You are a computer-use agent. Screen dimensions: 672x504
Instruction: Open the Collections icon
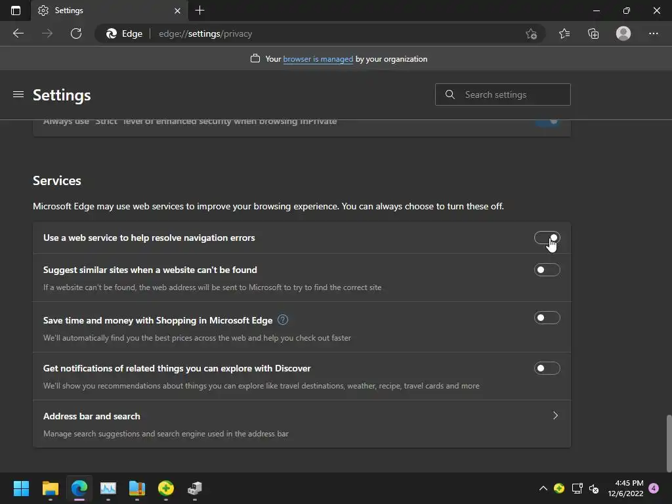point(593,33)
